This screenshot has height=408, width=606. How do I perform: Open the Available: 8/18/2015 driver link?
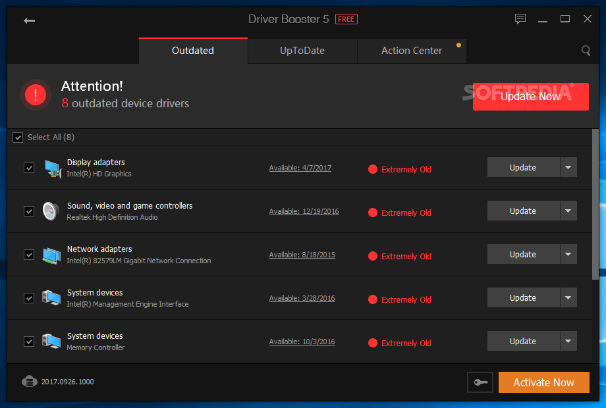click(x=302, y=255)
